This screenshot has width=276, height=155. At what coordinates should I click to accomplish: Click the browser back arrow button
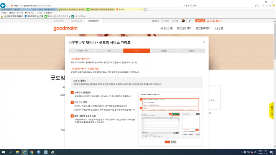pyautogui.click(x=3, y=5)
